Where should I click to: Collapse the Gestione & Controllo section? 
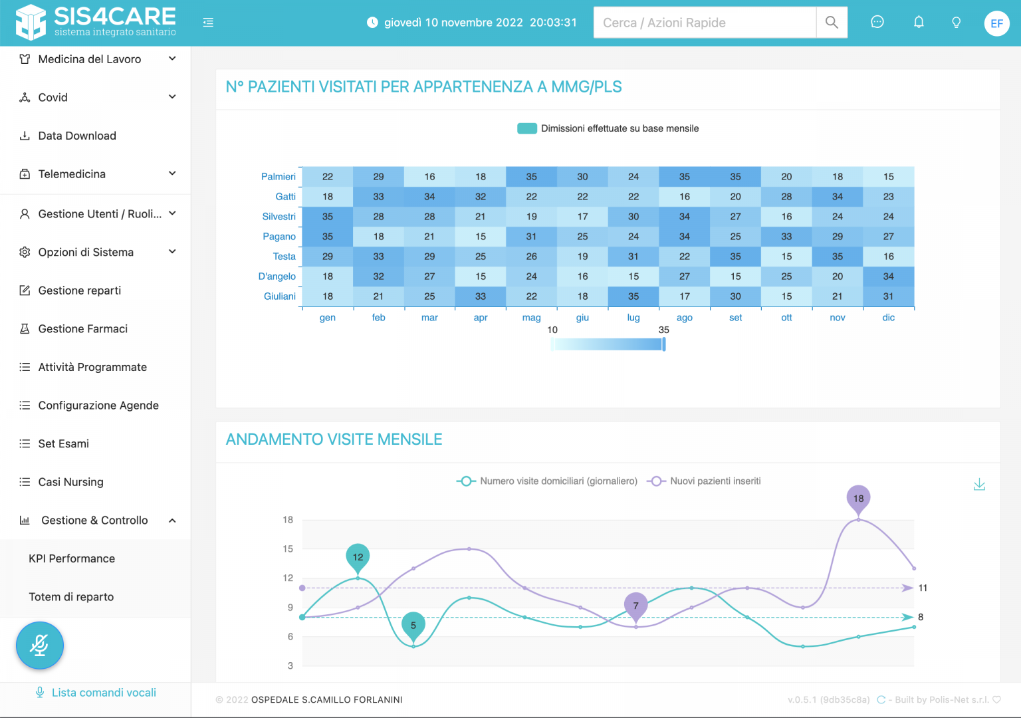tap(97, 521)
